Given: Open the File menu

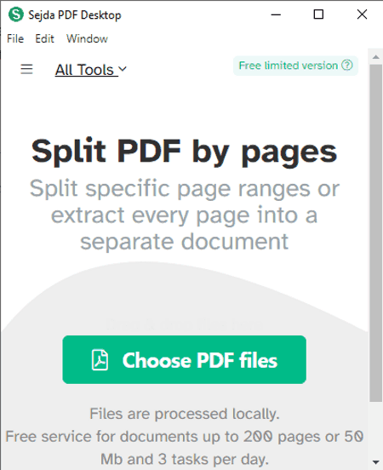Looking at the screenshot, I should pyautogui.click(x=15, y=38).
